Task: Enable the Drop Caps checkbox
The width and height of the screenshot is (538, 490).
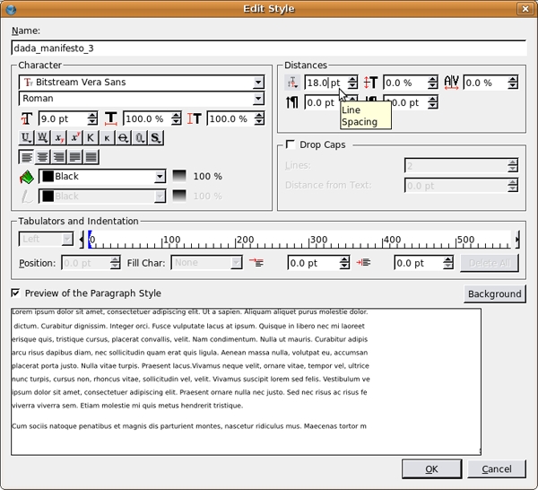Action: click(x=291, y=144)
